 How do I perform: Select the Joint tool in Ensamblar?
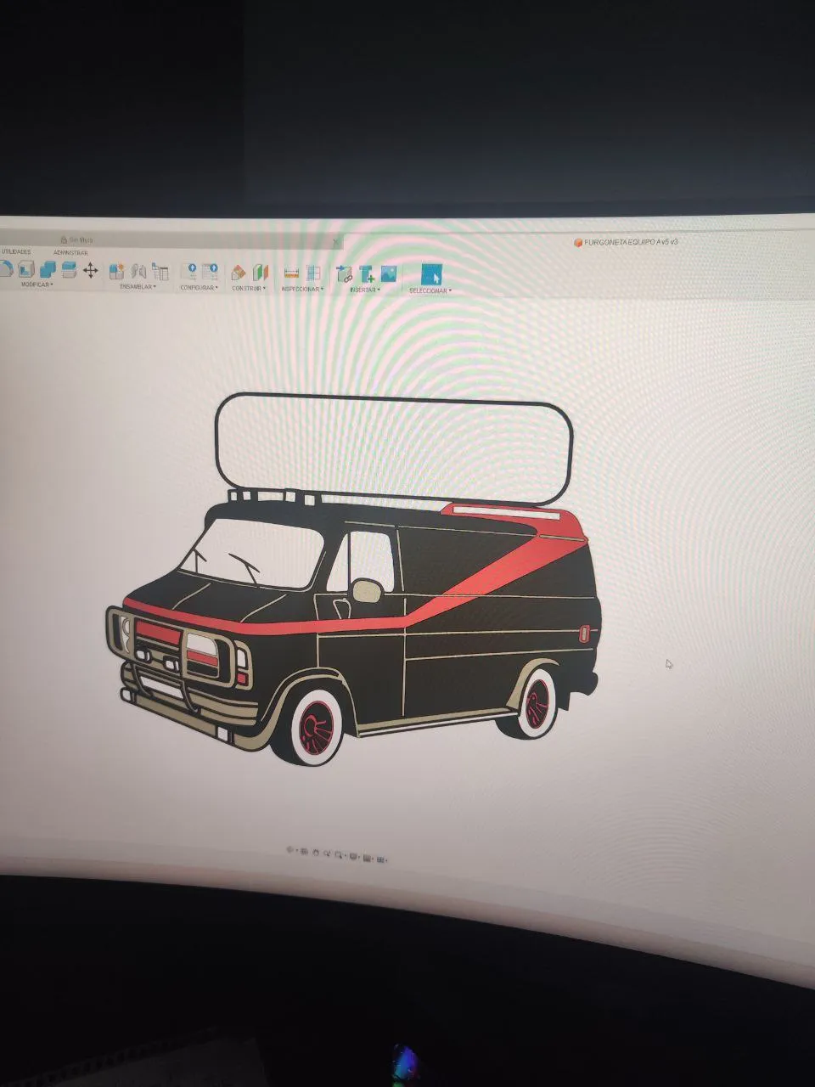[x=138, y=271]
